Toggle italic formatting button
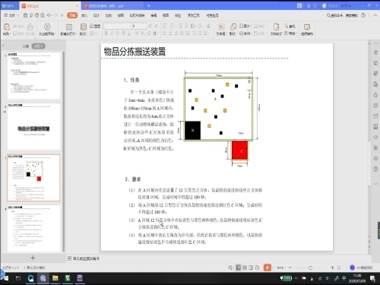This screenshot has width=380, height=285. click(112, 33)
